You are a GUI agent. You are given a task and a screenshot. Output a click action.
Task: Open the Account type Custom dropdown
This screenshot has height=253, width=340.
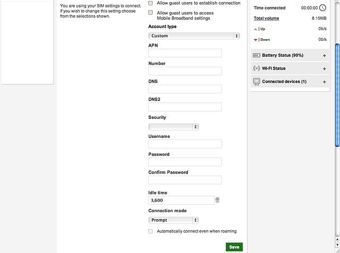point(194,36)
